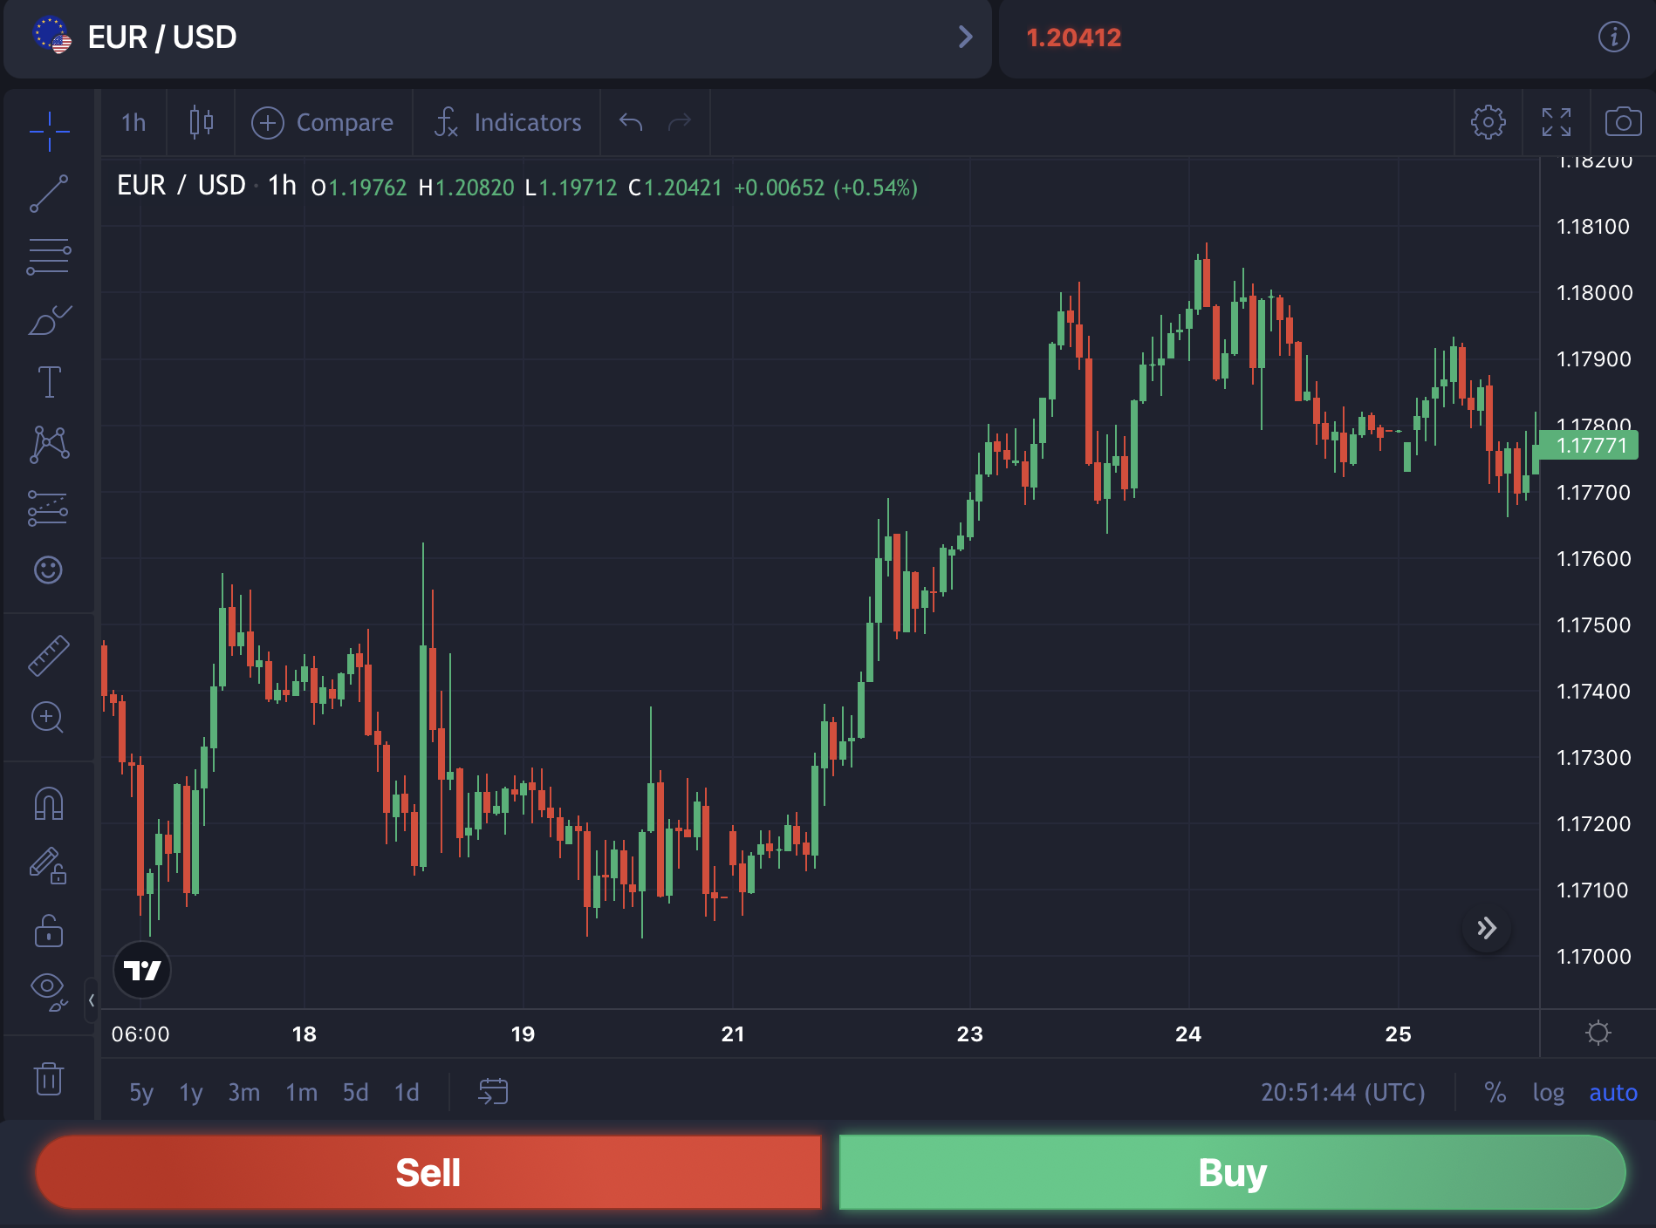Open the 1h timeframe dropdown
Image resolution: width=1656 pixels, height=1228 pixels.
133,122
